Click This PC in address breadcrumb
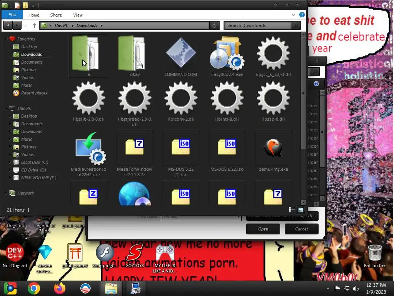Image resolution: width=394 pixels, height=296 pixels. pos(61,25)
